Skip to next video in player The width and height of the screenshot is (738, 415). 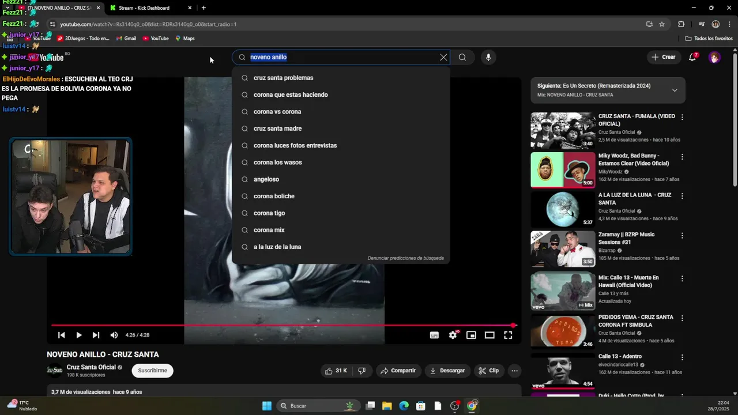coord(96,335)
